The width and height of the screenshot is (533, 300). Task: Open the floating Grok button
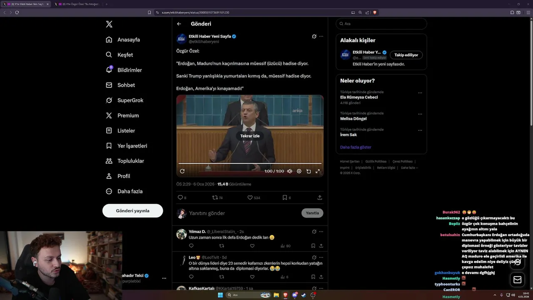(518, 262)
